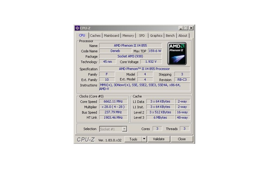Click the Cores count value

click(x=157, y=129)
